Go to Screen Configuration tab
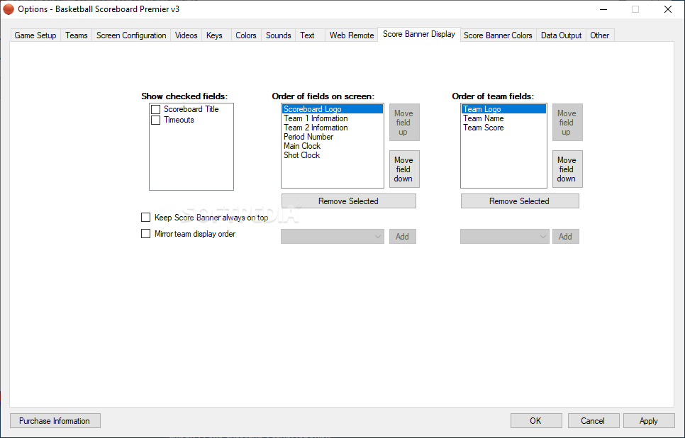The width and height of the screenshot is (685, 438). (x=131, y=35)
